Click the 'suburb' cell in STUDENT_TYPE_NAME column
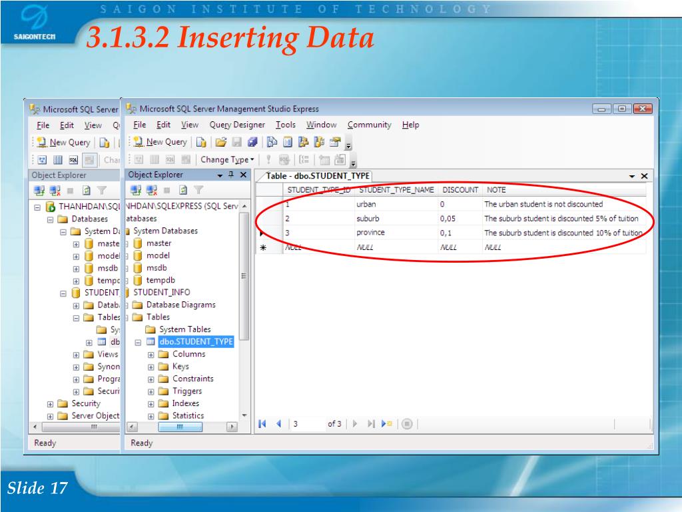This screenshot has width=682, height=512. tap(396, 218)
